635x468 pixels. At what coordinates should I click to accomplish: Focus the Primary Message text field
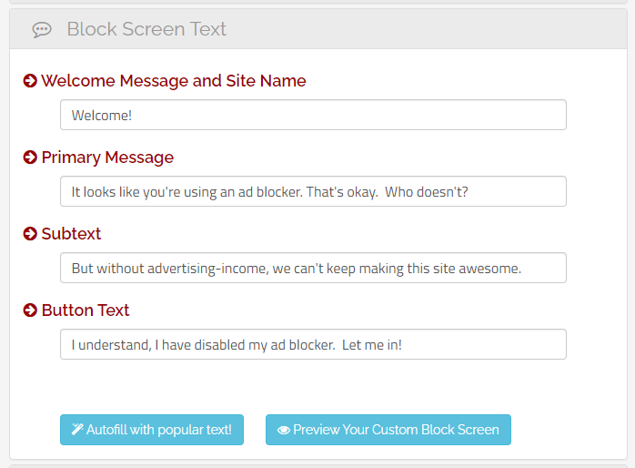(x=313, y=191)
